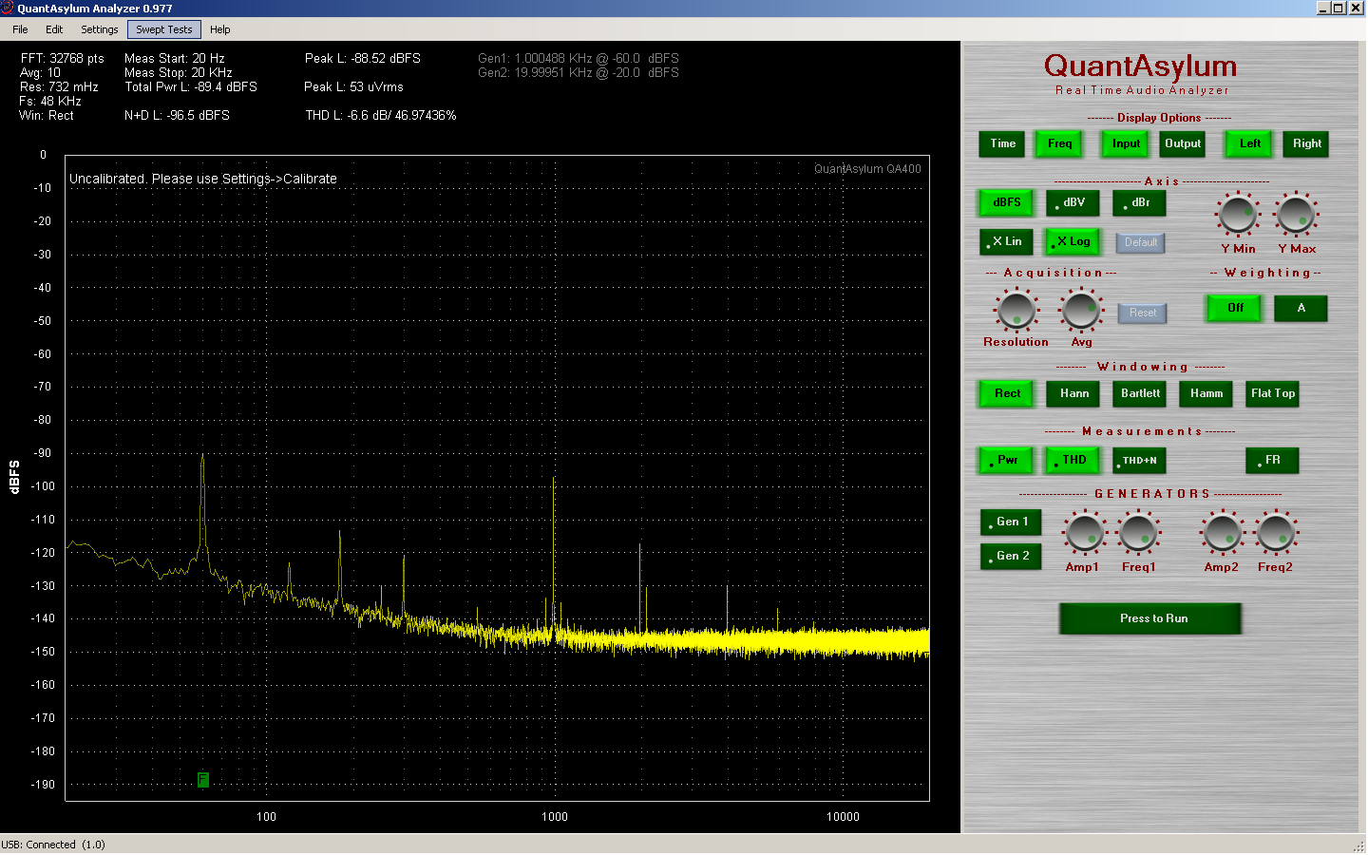Image resolution: width=1368 pixels, height=855 pixels.
Task: Select dBr axis units
Action: coord(1139,203)
